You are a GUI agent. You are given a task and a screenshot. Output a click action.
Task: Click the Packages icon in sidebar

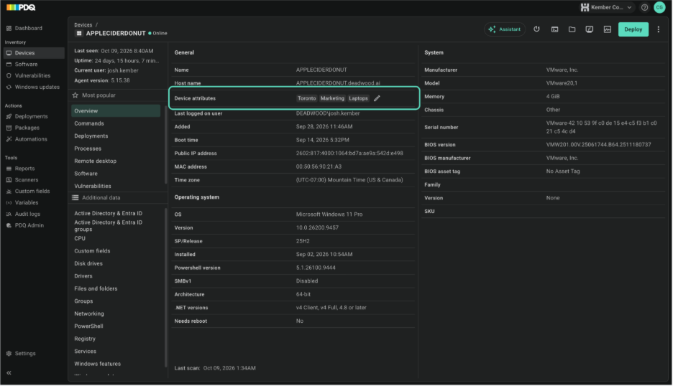(x=9, y=128)
